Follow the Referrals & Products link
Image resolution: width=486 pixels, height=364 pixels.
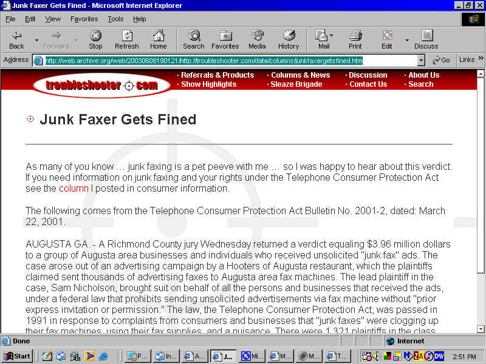tap(217, 75)
